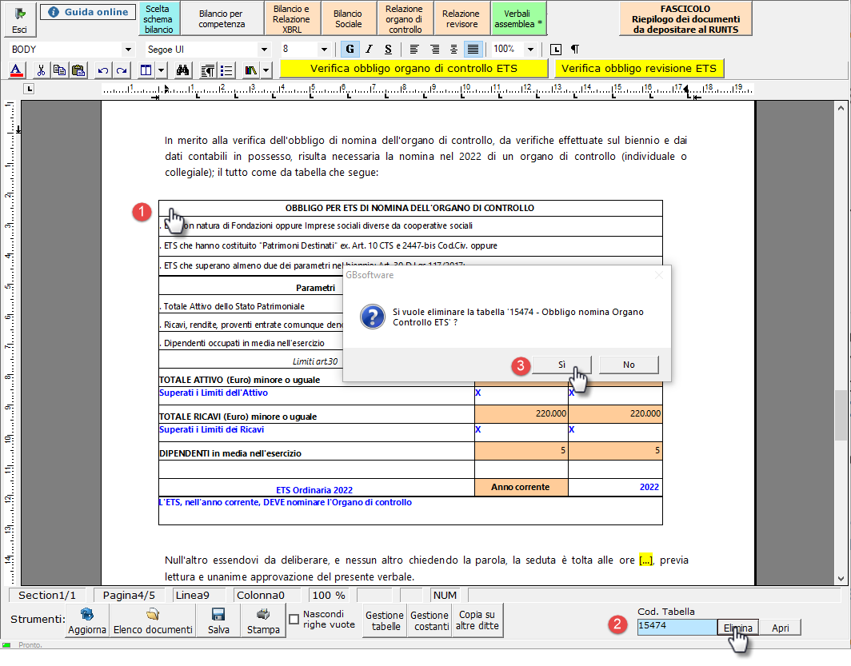Click vertical scrollbar up arrow
Screen dimensions: 851x666
tap(841, 108)
